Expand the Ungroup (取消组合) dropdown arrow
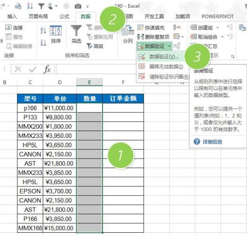The height and width of the screenshot is (235, 247). click(x=222, y=37)
